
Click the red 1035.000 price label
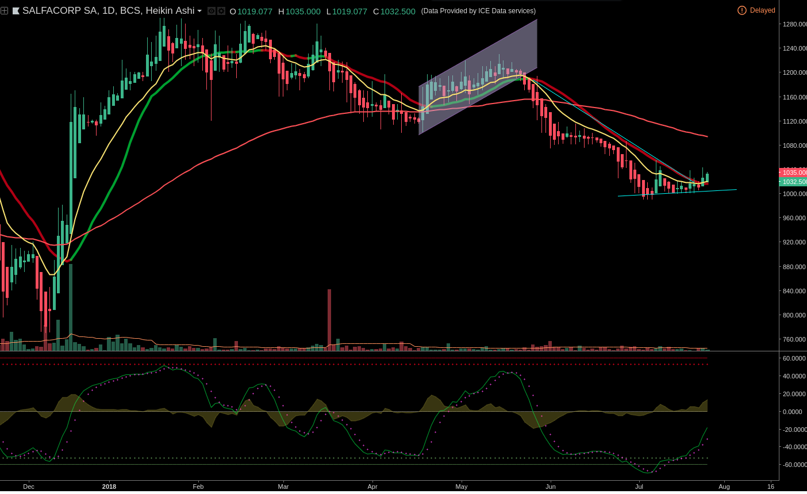[793, 173]
